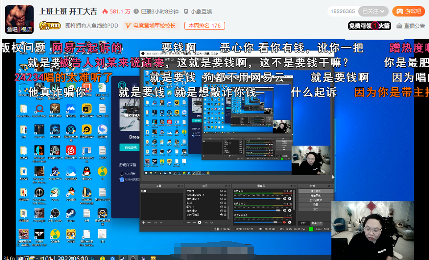Open settings button in OBS controls

316,204
